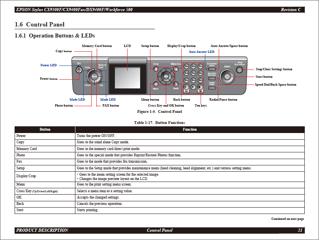Click number 5 on the ten keys
Screen dimensions: 319x240
[x=194, y=73]
